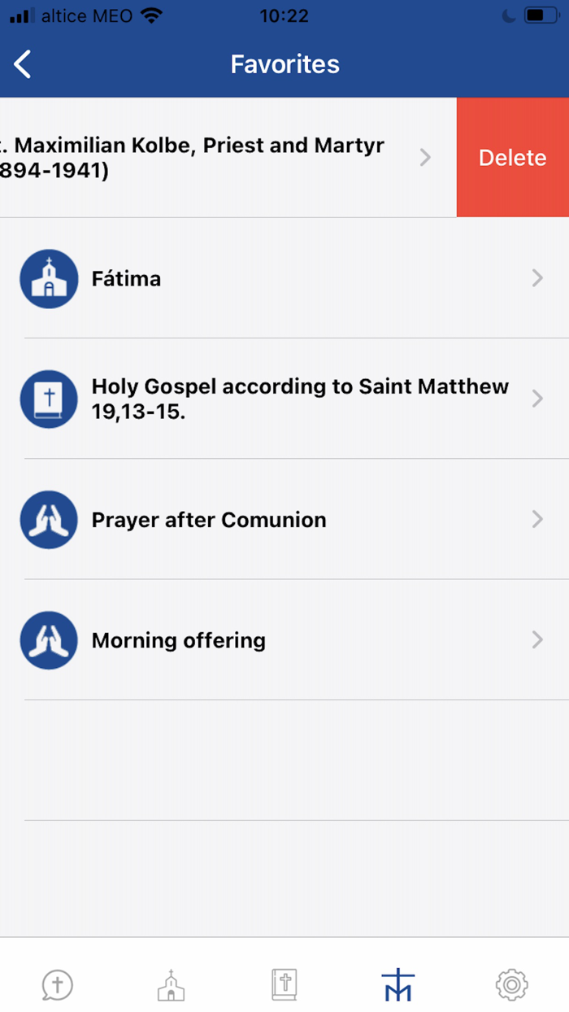Expand the Maximilian Kolbe entry chevron
Viewport: 569px width, 1012px height.
click(x=424, y=157)
